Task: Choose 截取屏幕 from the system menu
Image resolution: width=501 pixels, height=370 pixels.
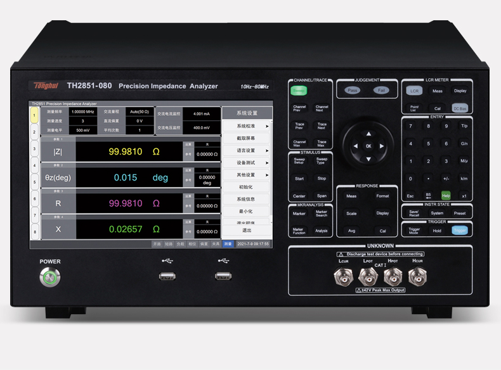Action: (x=246, y=138)
